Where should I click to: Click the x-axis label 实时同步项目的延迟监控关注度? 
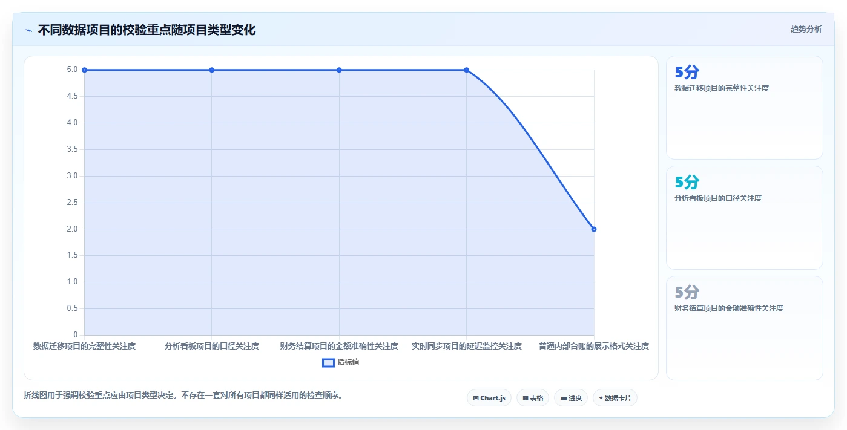click(x=467, y=346)
